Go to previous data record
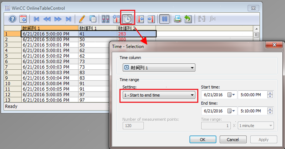The width and height of the screenshot is (285, 149). coord(47,19)
